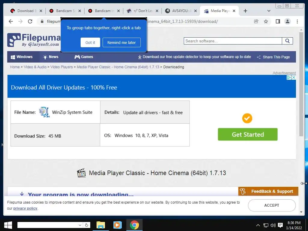Expand the tab search chevron

[269, 11]
